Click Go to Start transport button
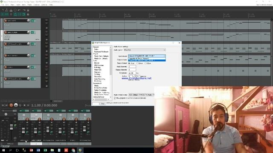The height and width of the screenshot is (153, 273). [x=3, y=105]
